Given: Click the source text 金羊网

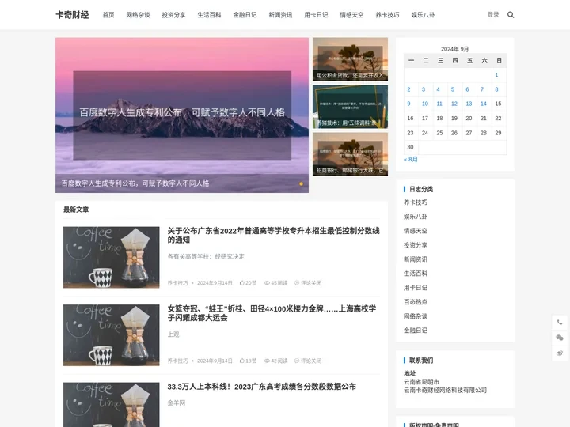Looking at the screenshot, I should coord(177,402).
